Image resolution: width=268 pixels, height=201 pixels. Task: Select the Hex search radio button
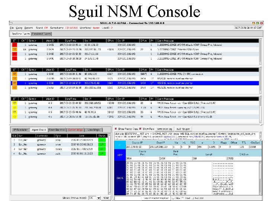click(x=173, y=198)
